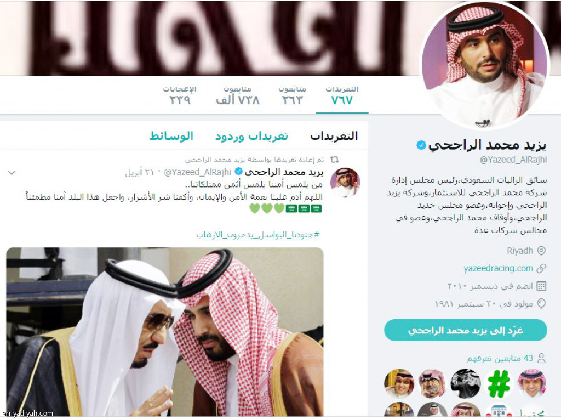Viewport: 561px width, 419px height.
Task: Open the hashtag link under the tweet
Action: point(257,235)
